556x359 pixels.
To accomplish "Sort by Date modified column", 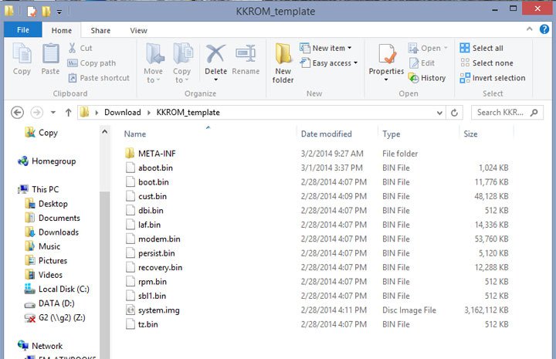I will tap(326, 134).
